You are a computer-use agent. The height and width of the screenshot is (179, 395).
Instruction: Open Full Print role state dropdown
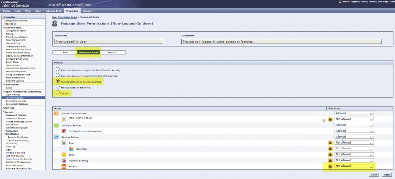(x=354, y=166)
